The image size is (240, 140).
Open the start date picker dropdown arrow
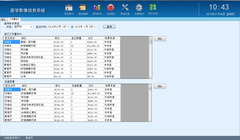pyautogui.click(x=68, y=27)
